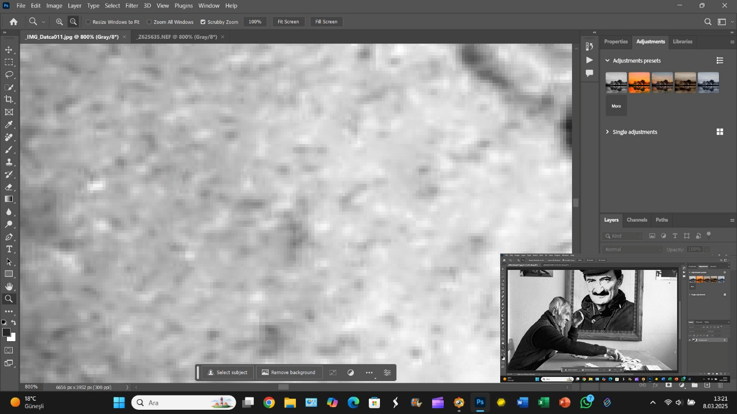Select the Eyedropper tool
The width and height of the screenshot is (737, 414).
[x=9, y=125]
